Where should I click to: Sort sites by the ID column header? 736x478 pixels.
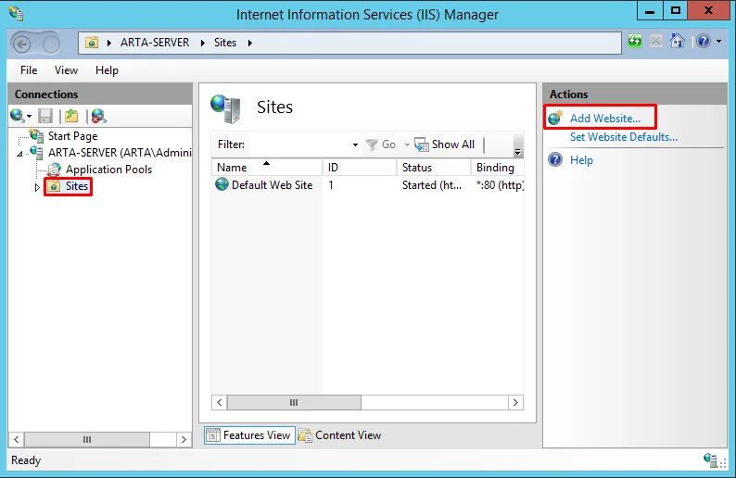coord(360,168)
